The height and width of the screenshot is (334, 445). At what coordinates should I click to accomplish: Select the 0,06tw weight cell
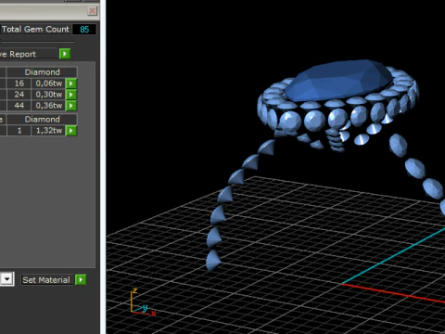(x=48, y=83)
